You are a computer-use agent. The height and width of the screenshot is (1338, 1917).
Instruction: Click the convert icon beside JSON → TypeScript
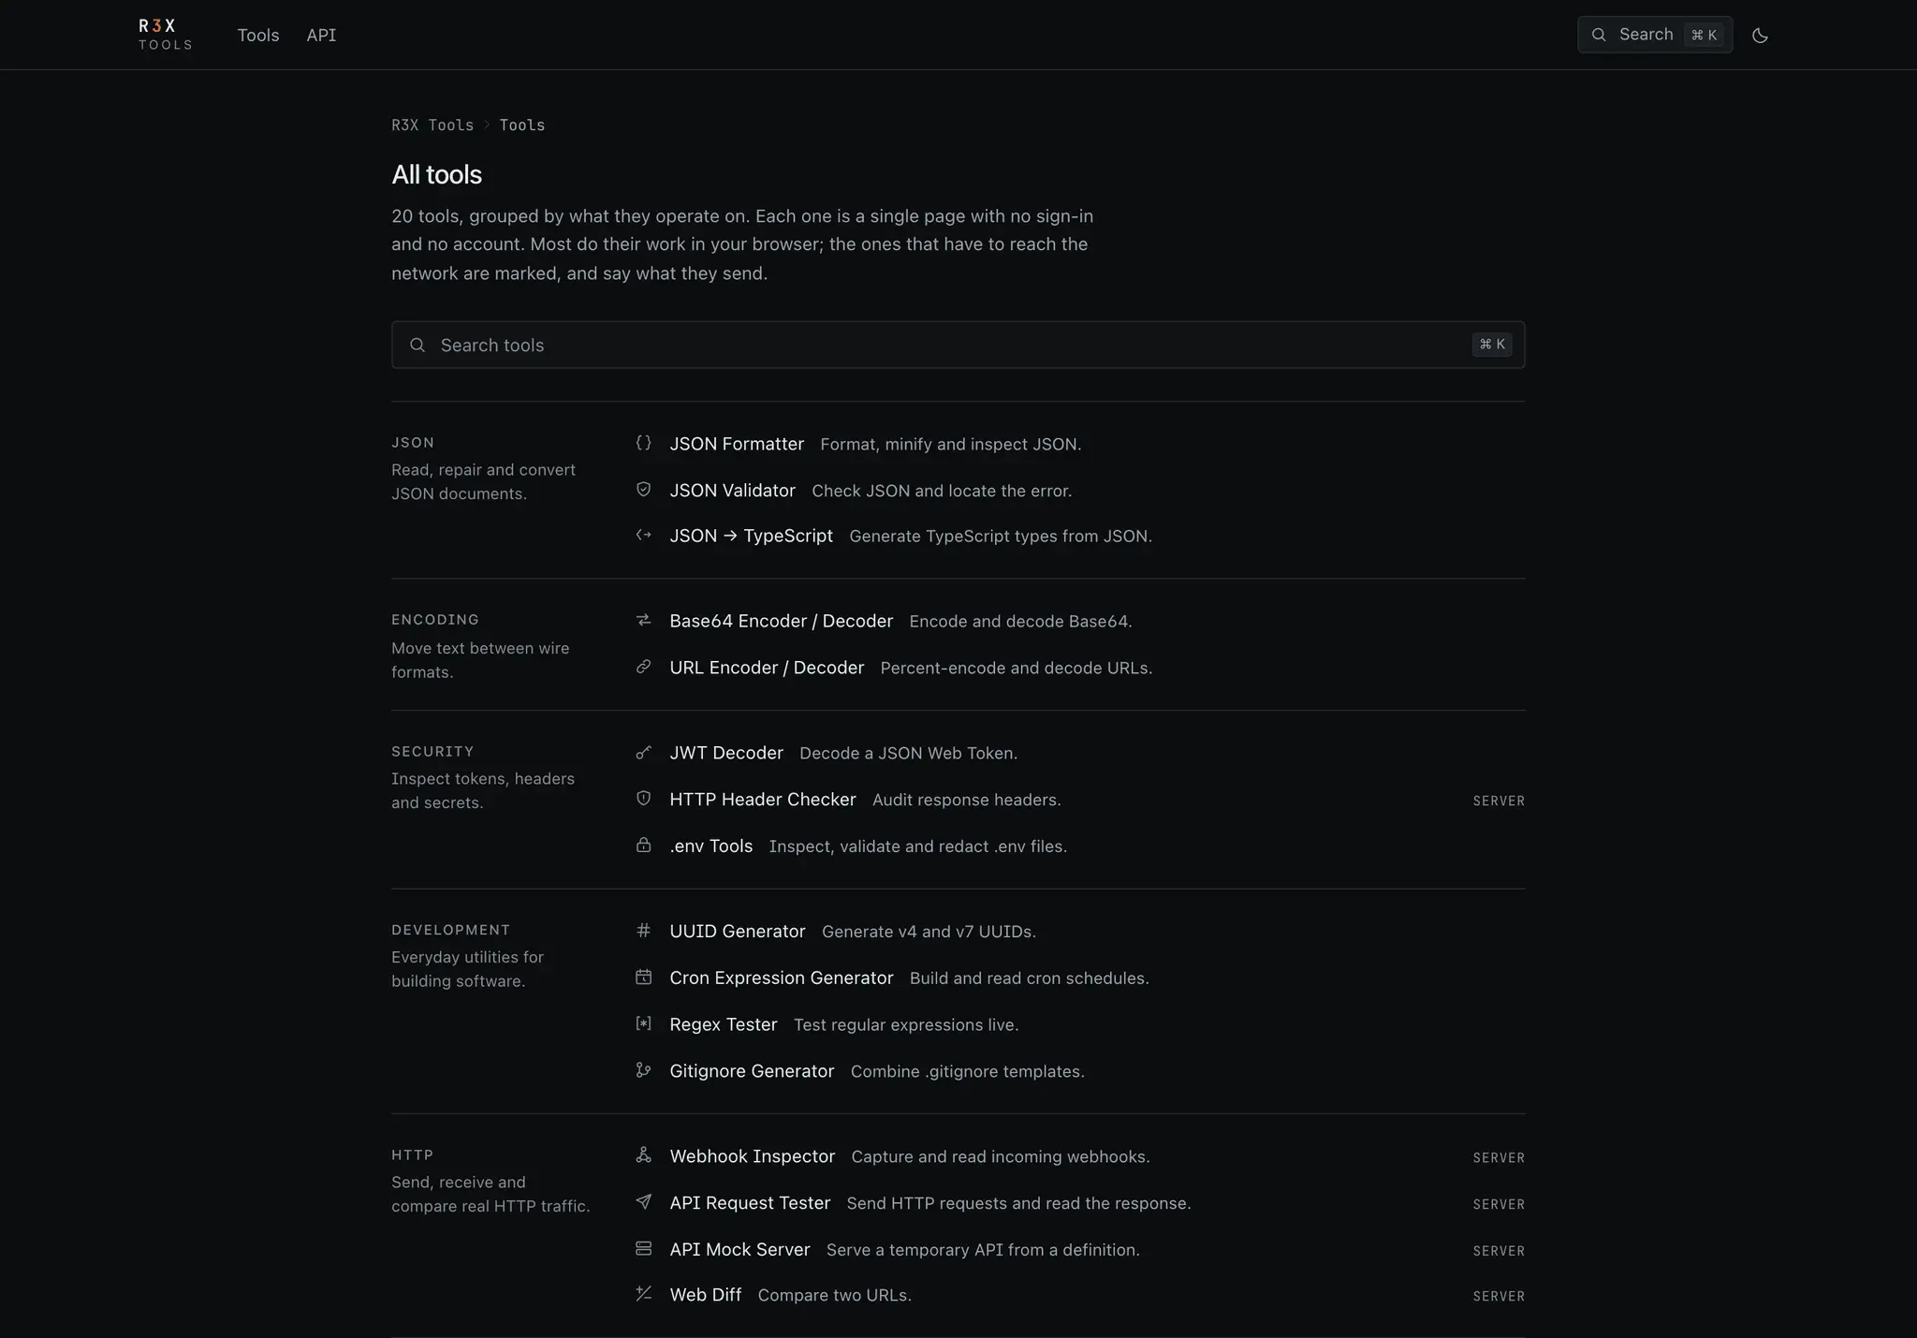pos(643,535)
